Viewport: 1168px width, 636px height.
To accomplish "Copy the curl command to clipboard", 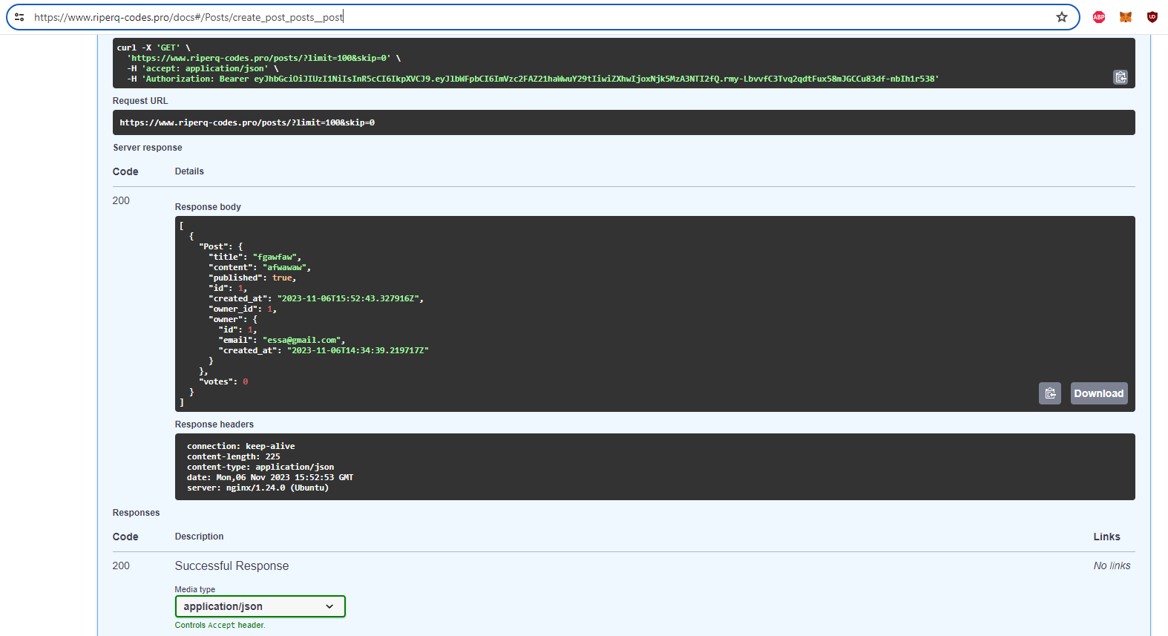I will [1121, 77].
